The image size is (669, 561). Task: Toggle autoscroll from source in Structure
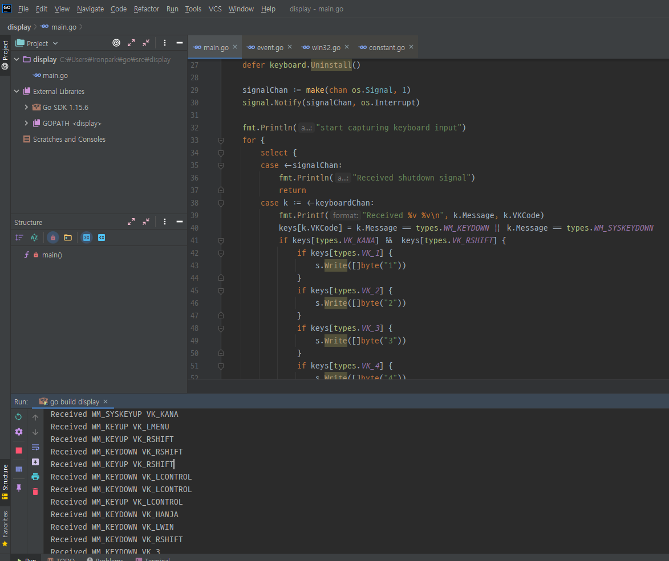point(102,237)
